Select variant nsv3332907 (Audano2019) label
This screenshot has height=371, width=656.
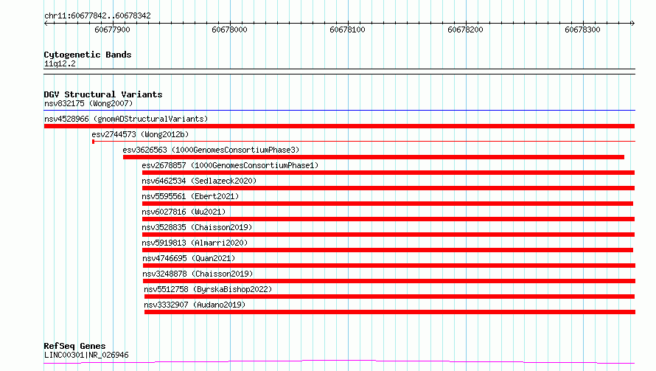pos(195,305)
